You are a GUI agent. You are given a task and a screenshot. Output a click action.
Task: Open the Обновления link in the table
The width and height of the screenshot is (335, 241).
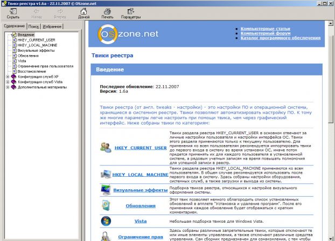point(140,205)
